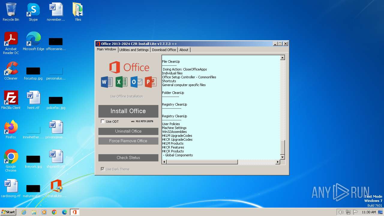This screenshot has height=216, width=384.
Task: Select heint.rtf document icon
Action: [33, 100]
